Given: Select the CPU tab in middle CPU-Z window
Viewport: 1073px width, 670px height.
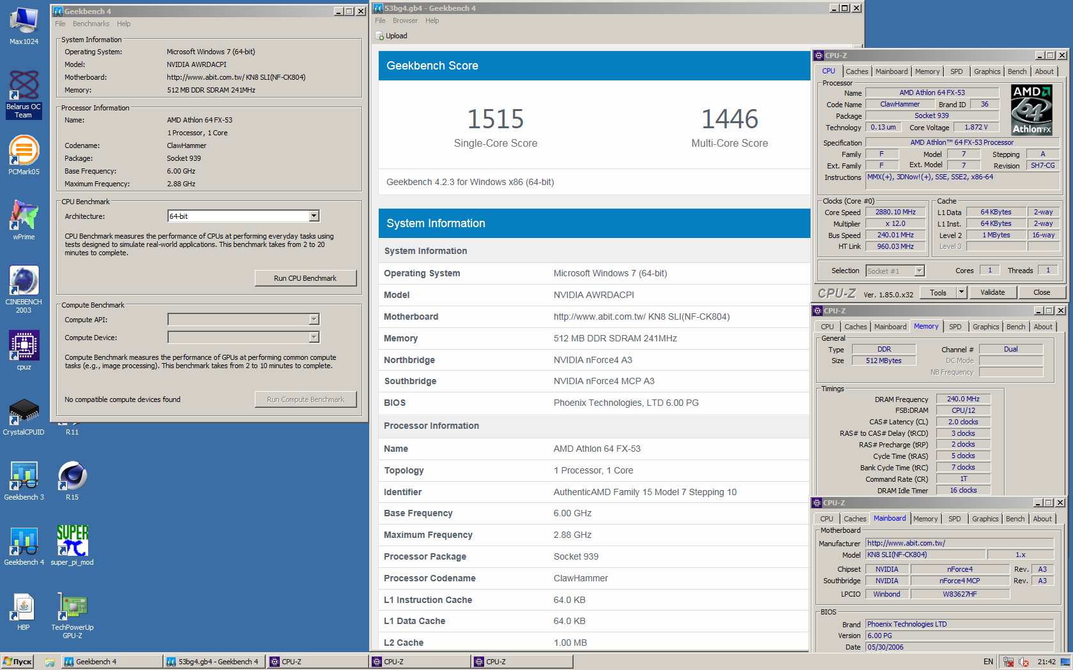Looking at the screenshot, I should pyautogui.click(x=827, y=327).
